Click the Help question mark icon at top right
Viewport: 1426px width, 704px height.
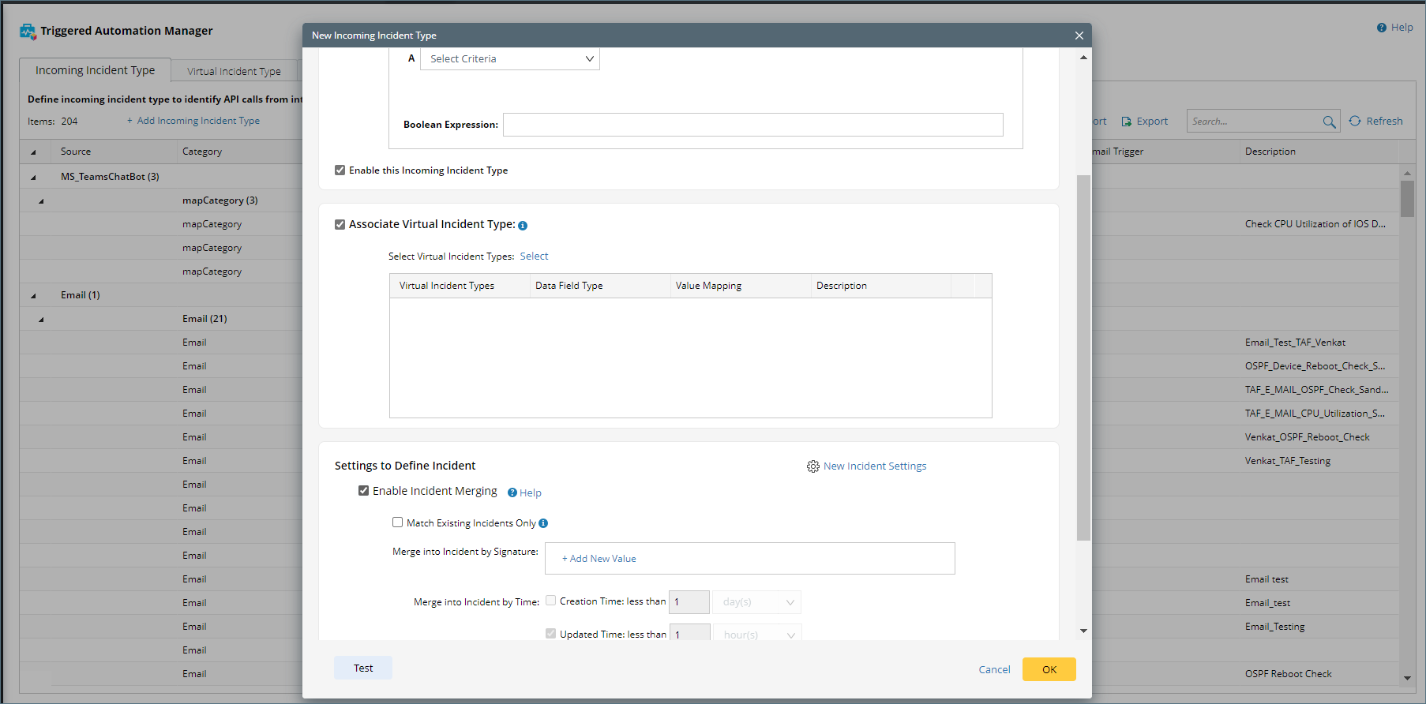pyautogui.click(x=1381, y=28)
